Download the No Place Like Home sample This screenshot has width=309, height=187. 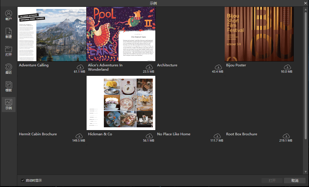217,136
